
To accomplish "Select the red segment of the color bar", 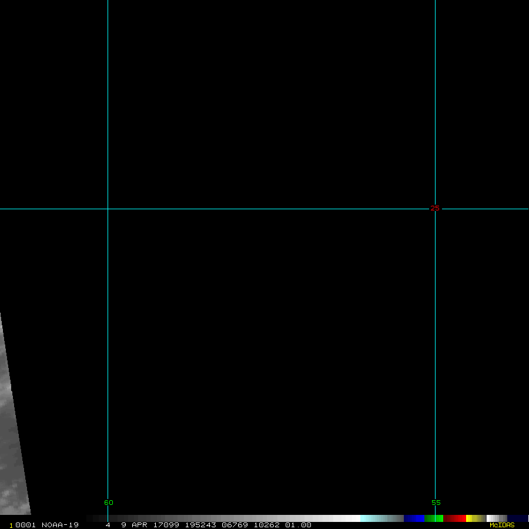I will pyautogui.click(x=454, y=518).
